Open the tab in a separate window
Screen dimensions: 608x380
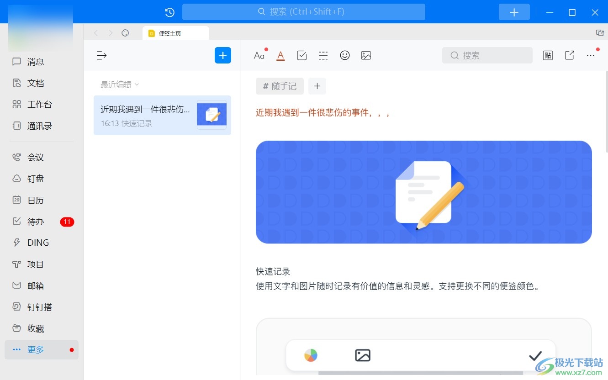[x=600, y=33]
